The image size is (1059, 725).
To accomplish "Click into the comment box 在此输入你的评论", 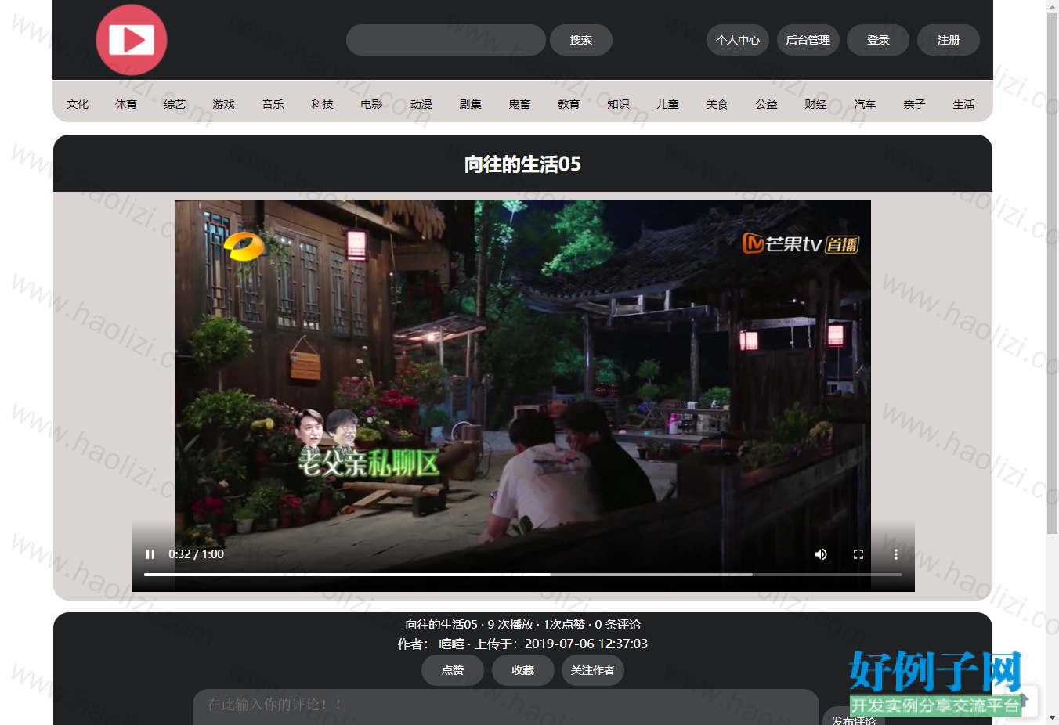I will point(506,706).
